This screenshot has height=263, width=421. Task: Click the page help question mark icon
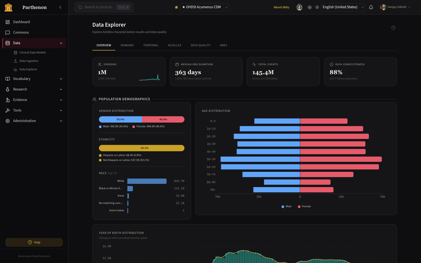coord(393,27)
